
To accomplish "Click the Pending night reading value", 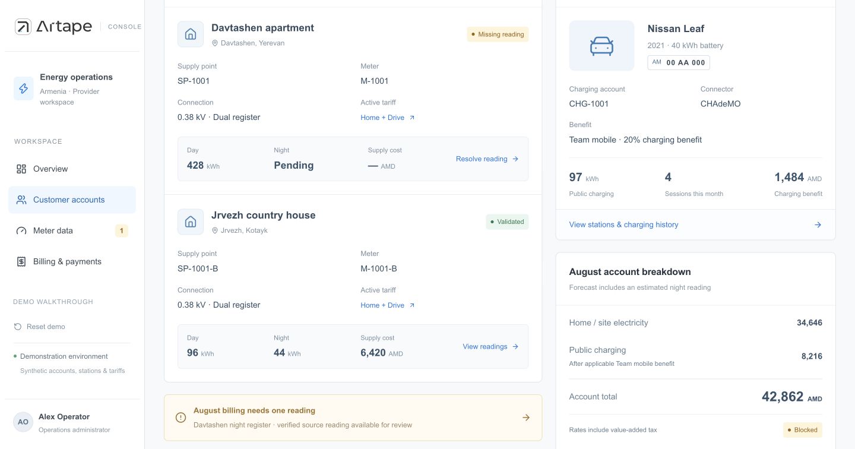I will point(294,166).
